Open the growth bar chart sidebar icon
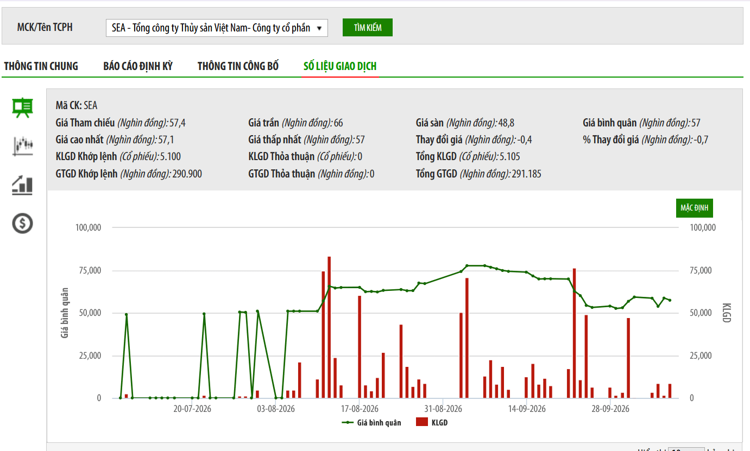 [23, 185]
